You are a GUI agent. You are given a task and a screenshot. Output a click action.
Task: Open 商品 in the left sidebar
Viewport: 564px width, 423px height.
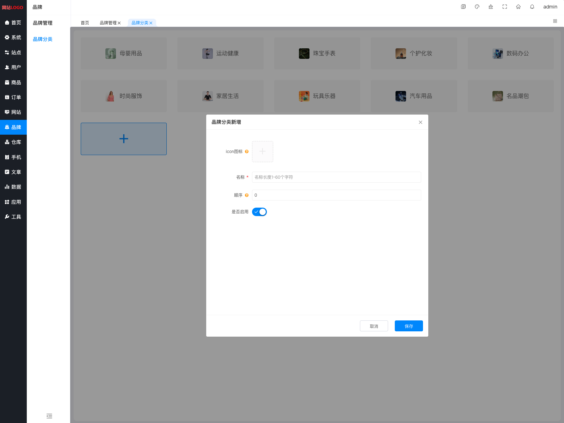(13, 82)
